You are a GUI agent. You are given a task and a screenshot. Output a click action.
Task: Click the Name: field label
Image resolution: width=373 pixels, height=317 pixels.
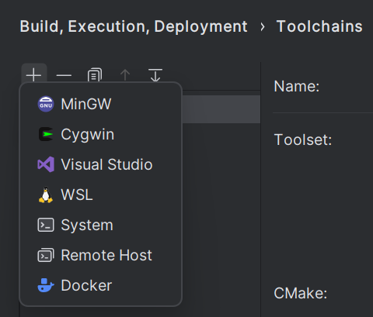[x=297, y=86]
